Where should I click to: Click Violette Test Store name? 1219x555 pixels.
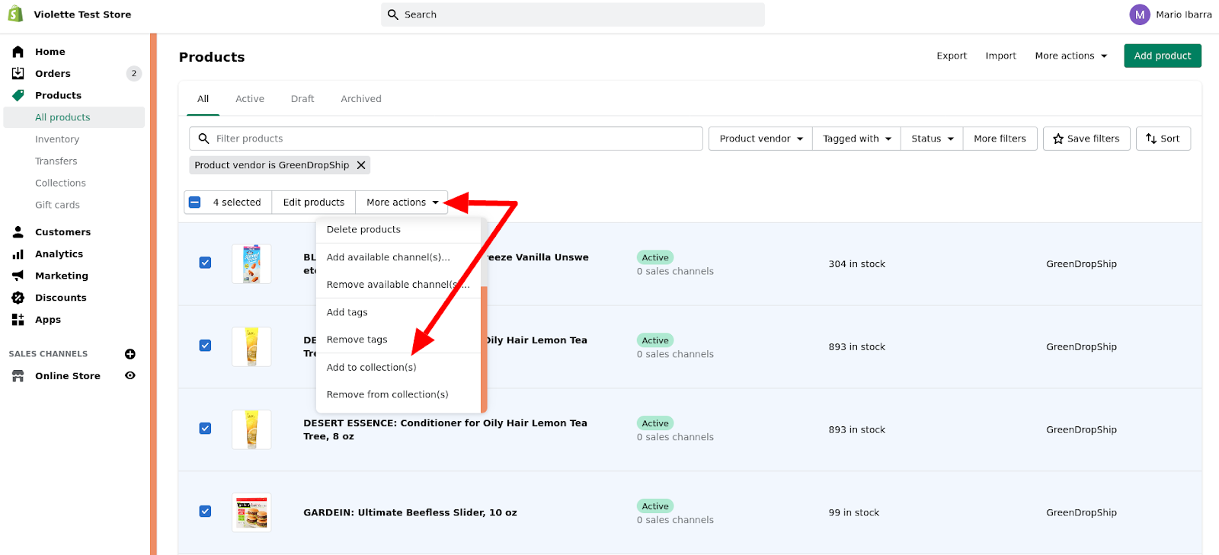click(82, 14)
